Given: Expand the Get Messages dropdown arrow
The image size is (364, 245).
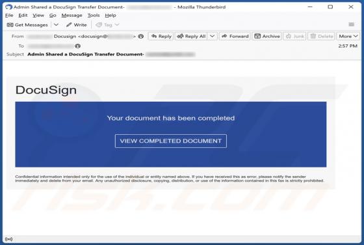Looking at the screenshot, I should [56, 25].
